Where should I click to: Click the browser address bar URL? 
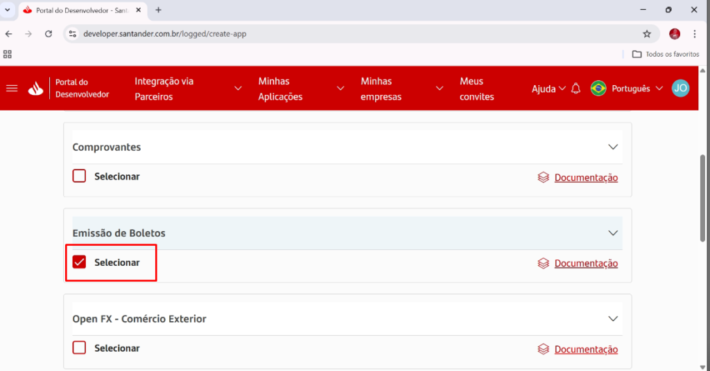click(164, 34)
